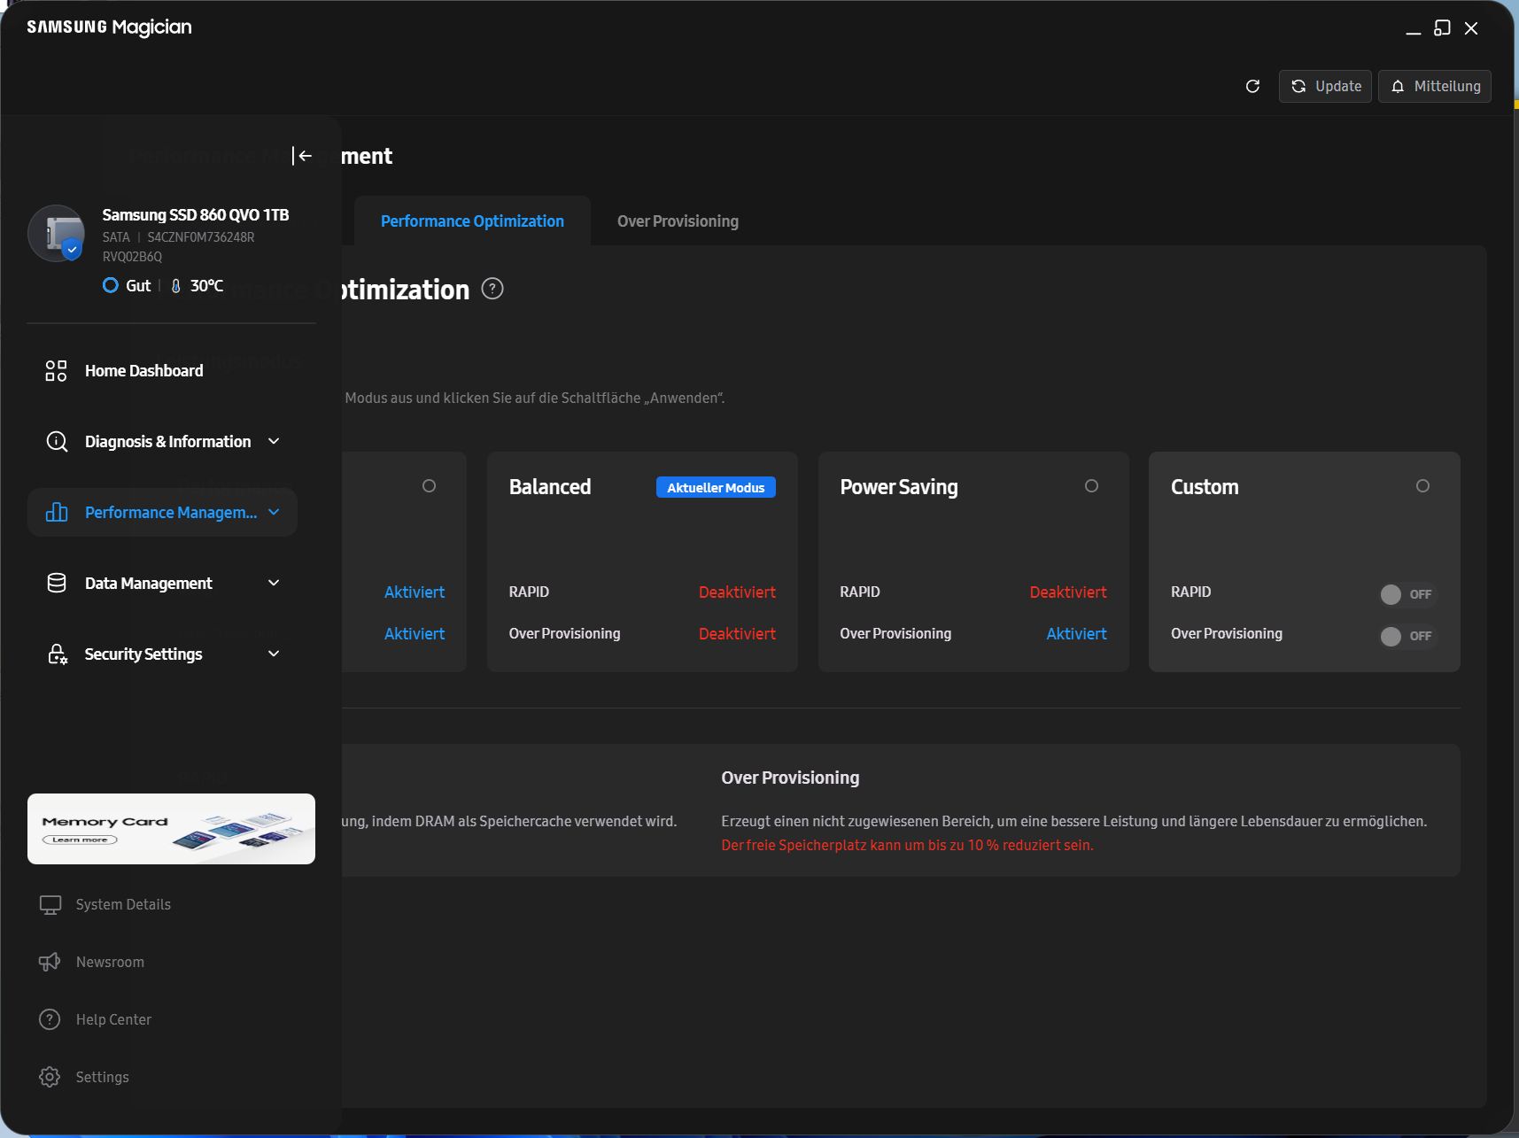Expand the Diagnosis & Information chevron
Image resolution: width=1519 pixels, height=1138 pixels.
click(x=274, y=441)
